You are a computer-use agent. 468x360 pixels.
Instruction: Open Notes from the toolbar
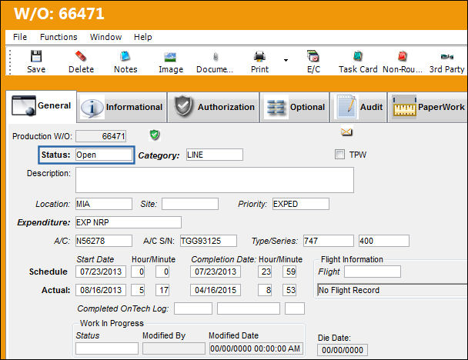tap(125, 56)
